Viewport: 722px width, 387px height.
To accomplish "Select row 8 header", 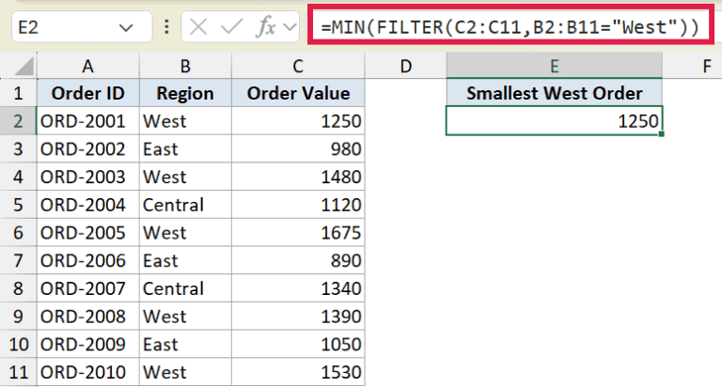I will (19, 288).
